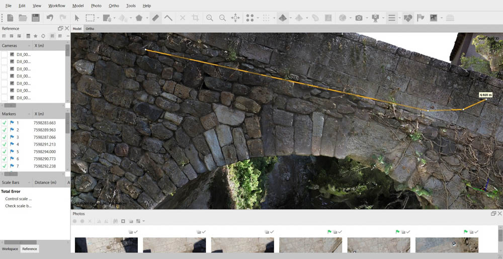This screenshot has width=503, height=259.
Task: Float the Reference panel with undock button
Action: [60, 28]
